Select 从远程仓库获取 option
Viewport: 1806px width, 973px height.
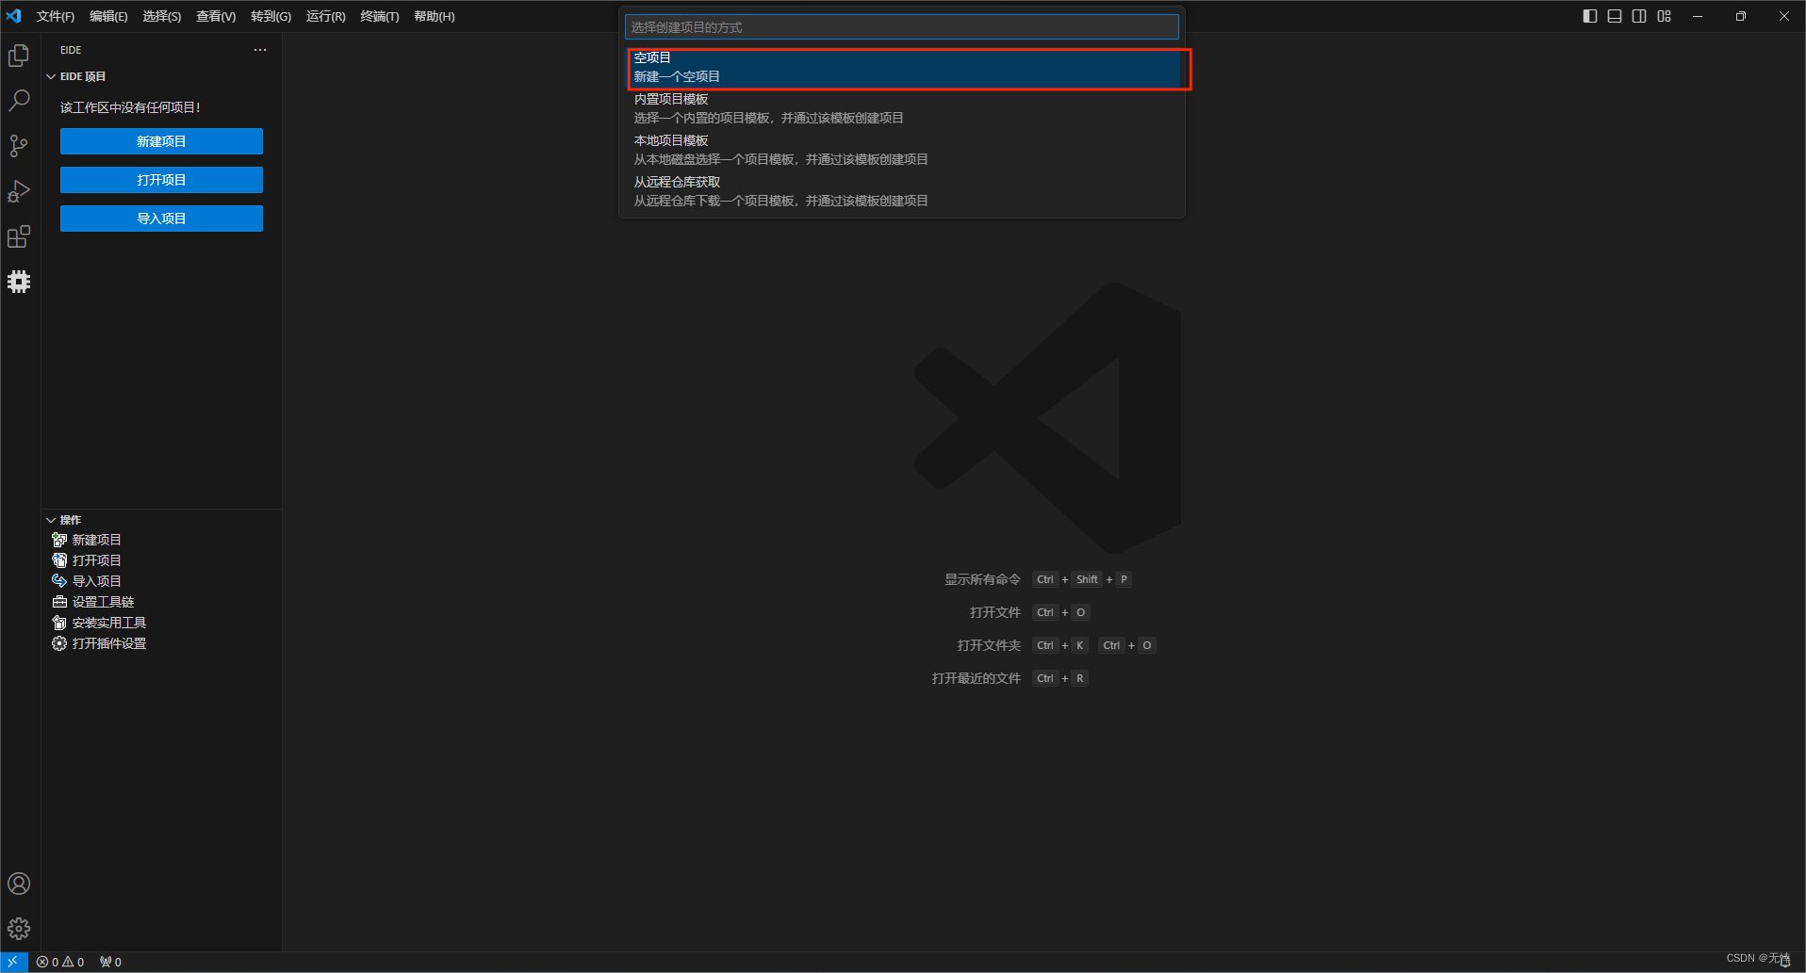click(x=902, y=191)
